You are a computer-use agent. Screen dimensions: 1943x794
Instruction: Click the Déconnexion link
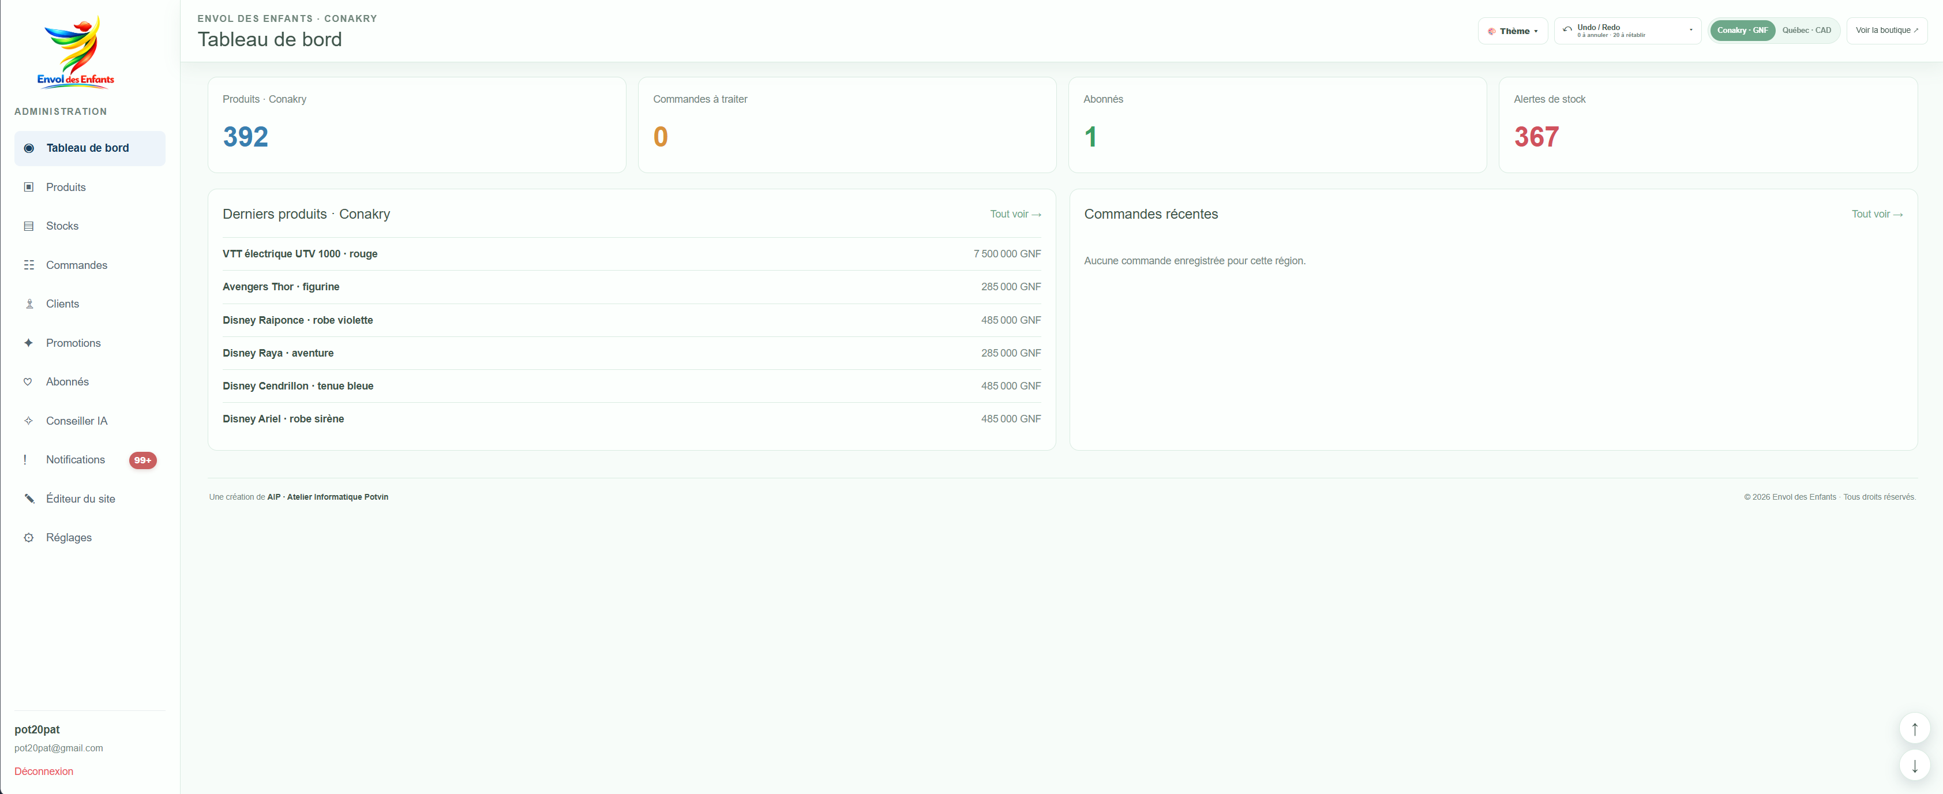point(44,771)
